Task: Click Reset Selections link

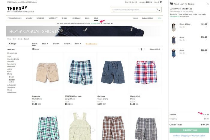Action: point(91,44)
